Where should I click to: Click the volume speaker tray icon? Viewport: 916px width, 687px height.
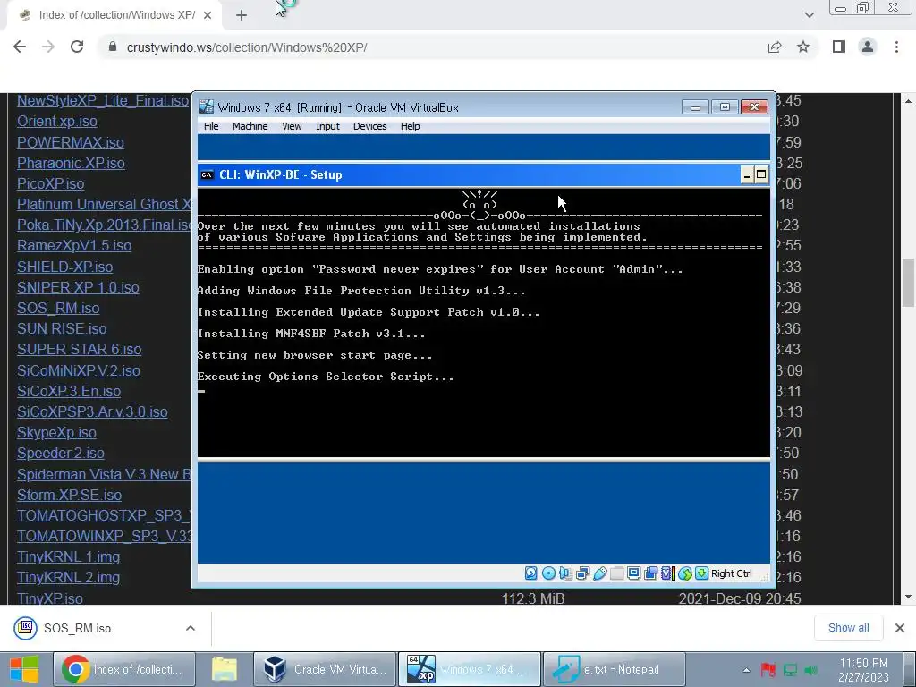click(811, 670)
